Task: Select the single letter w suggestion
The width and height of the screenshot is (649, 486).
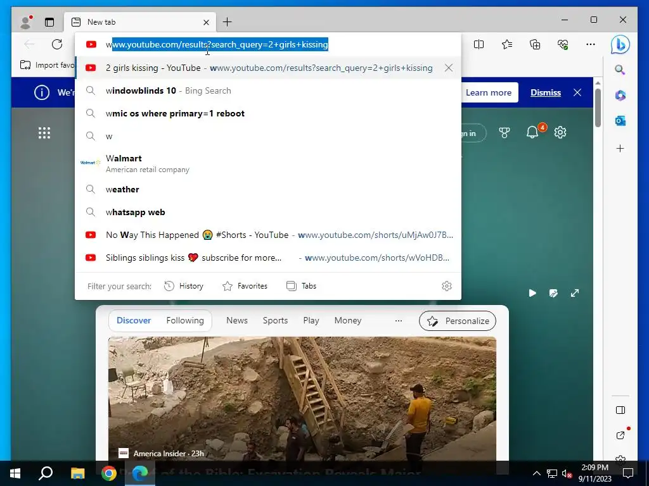Action: [x=268, y=136]
